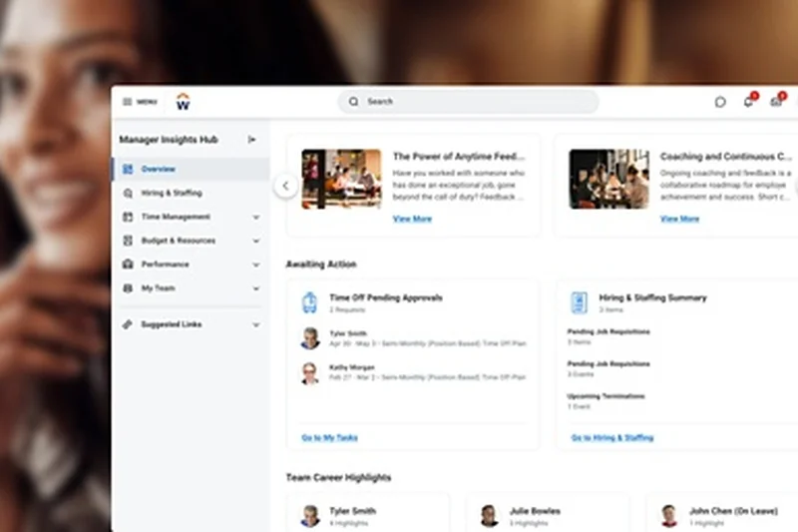
Task: Click the magnifier icon in search bar
Action: [354, 102]
